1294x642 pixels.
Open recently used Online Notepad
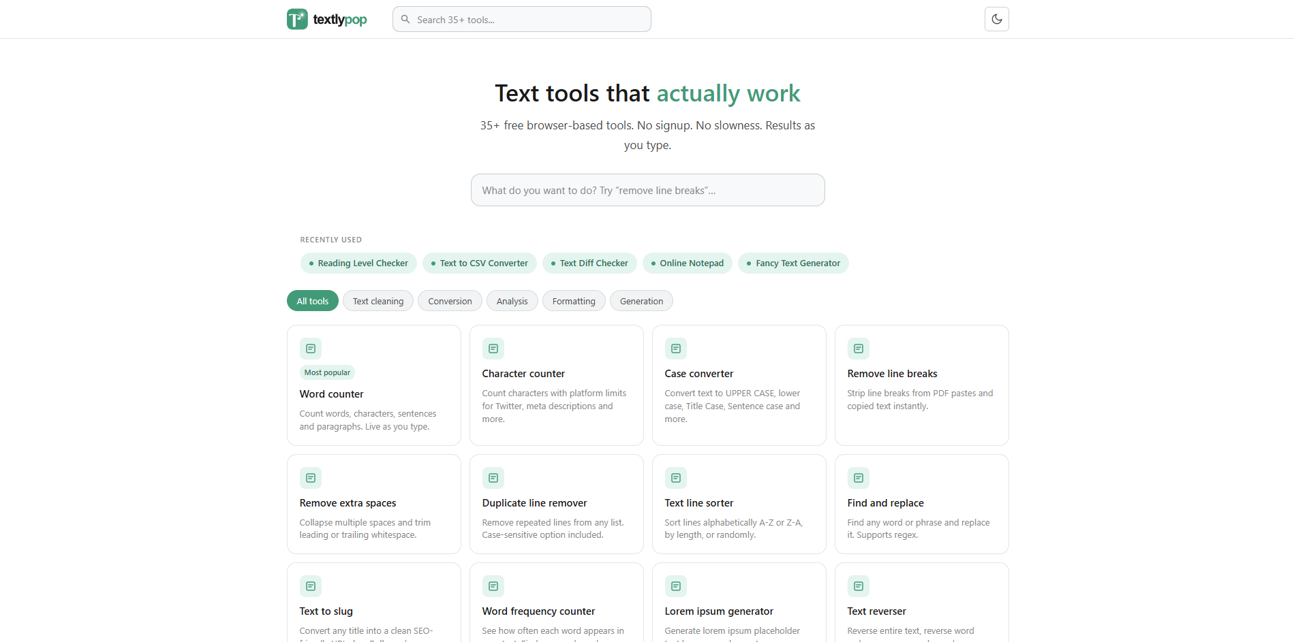(688, 263)
